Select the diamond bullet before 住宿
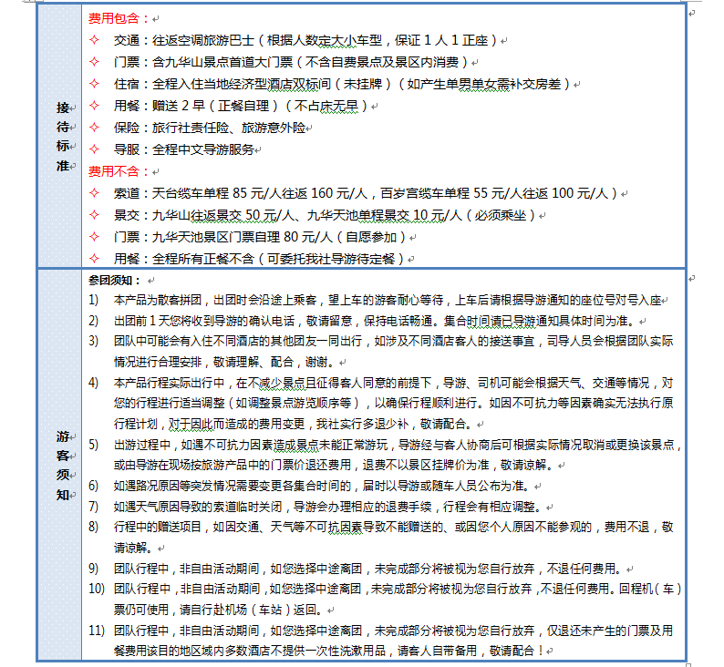The height and width of the screenshot is (667, 724). point(94,84)
